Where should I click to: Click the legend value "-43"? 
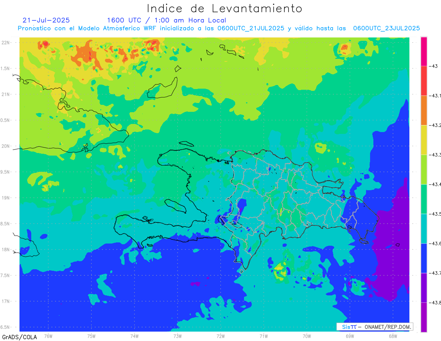tap(434, 66)
